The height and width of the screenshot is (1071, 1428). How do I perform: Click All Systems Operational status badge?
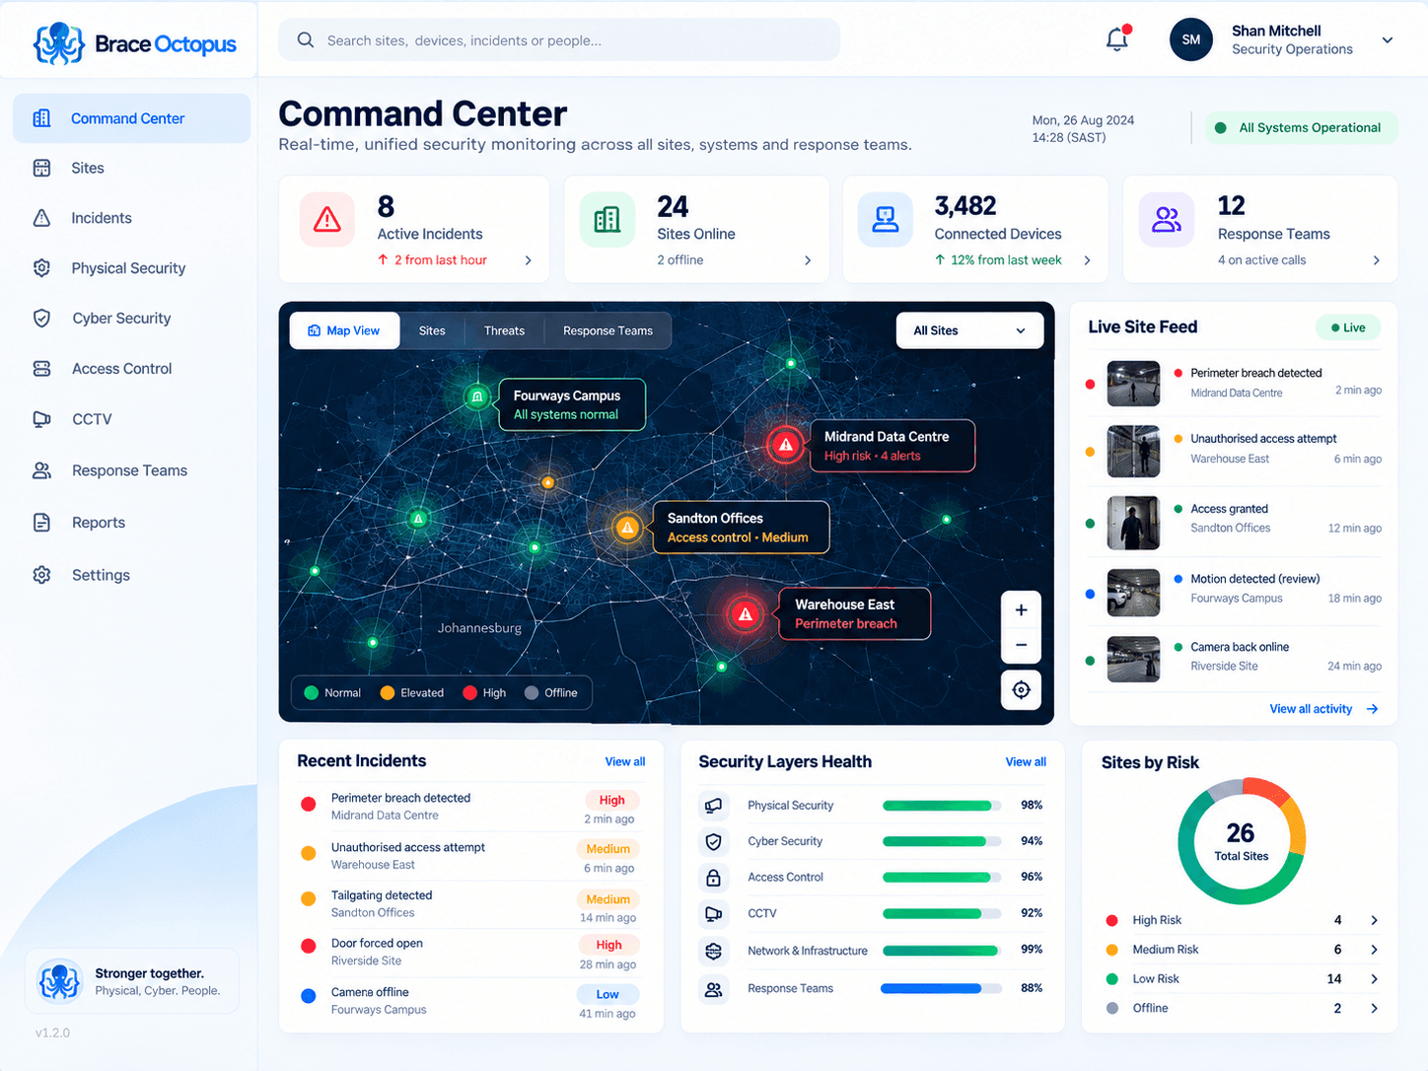[1301, 127]
